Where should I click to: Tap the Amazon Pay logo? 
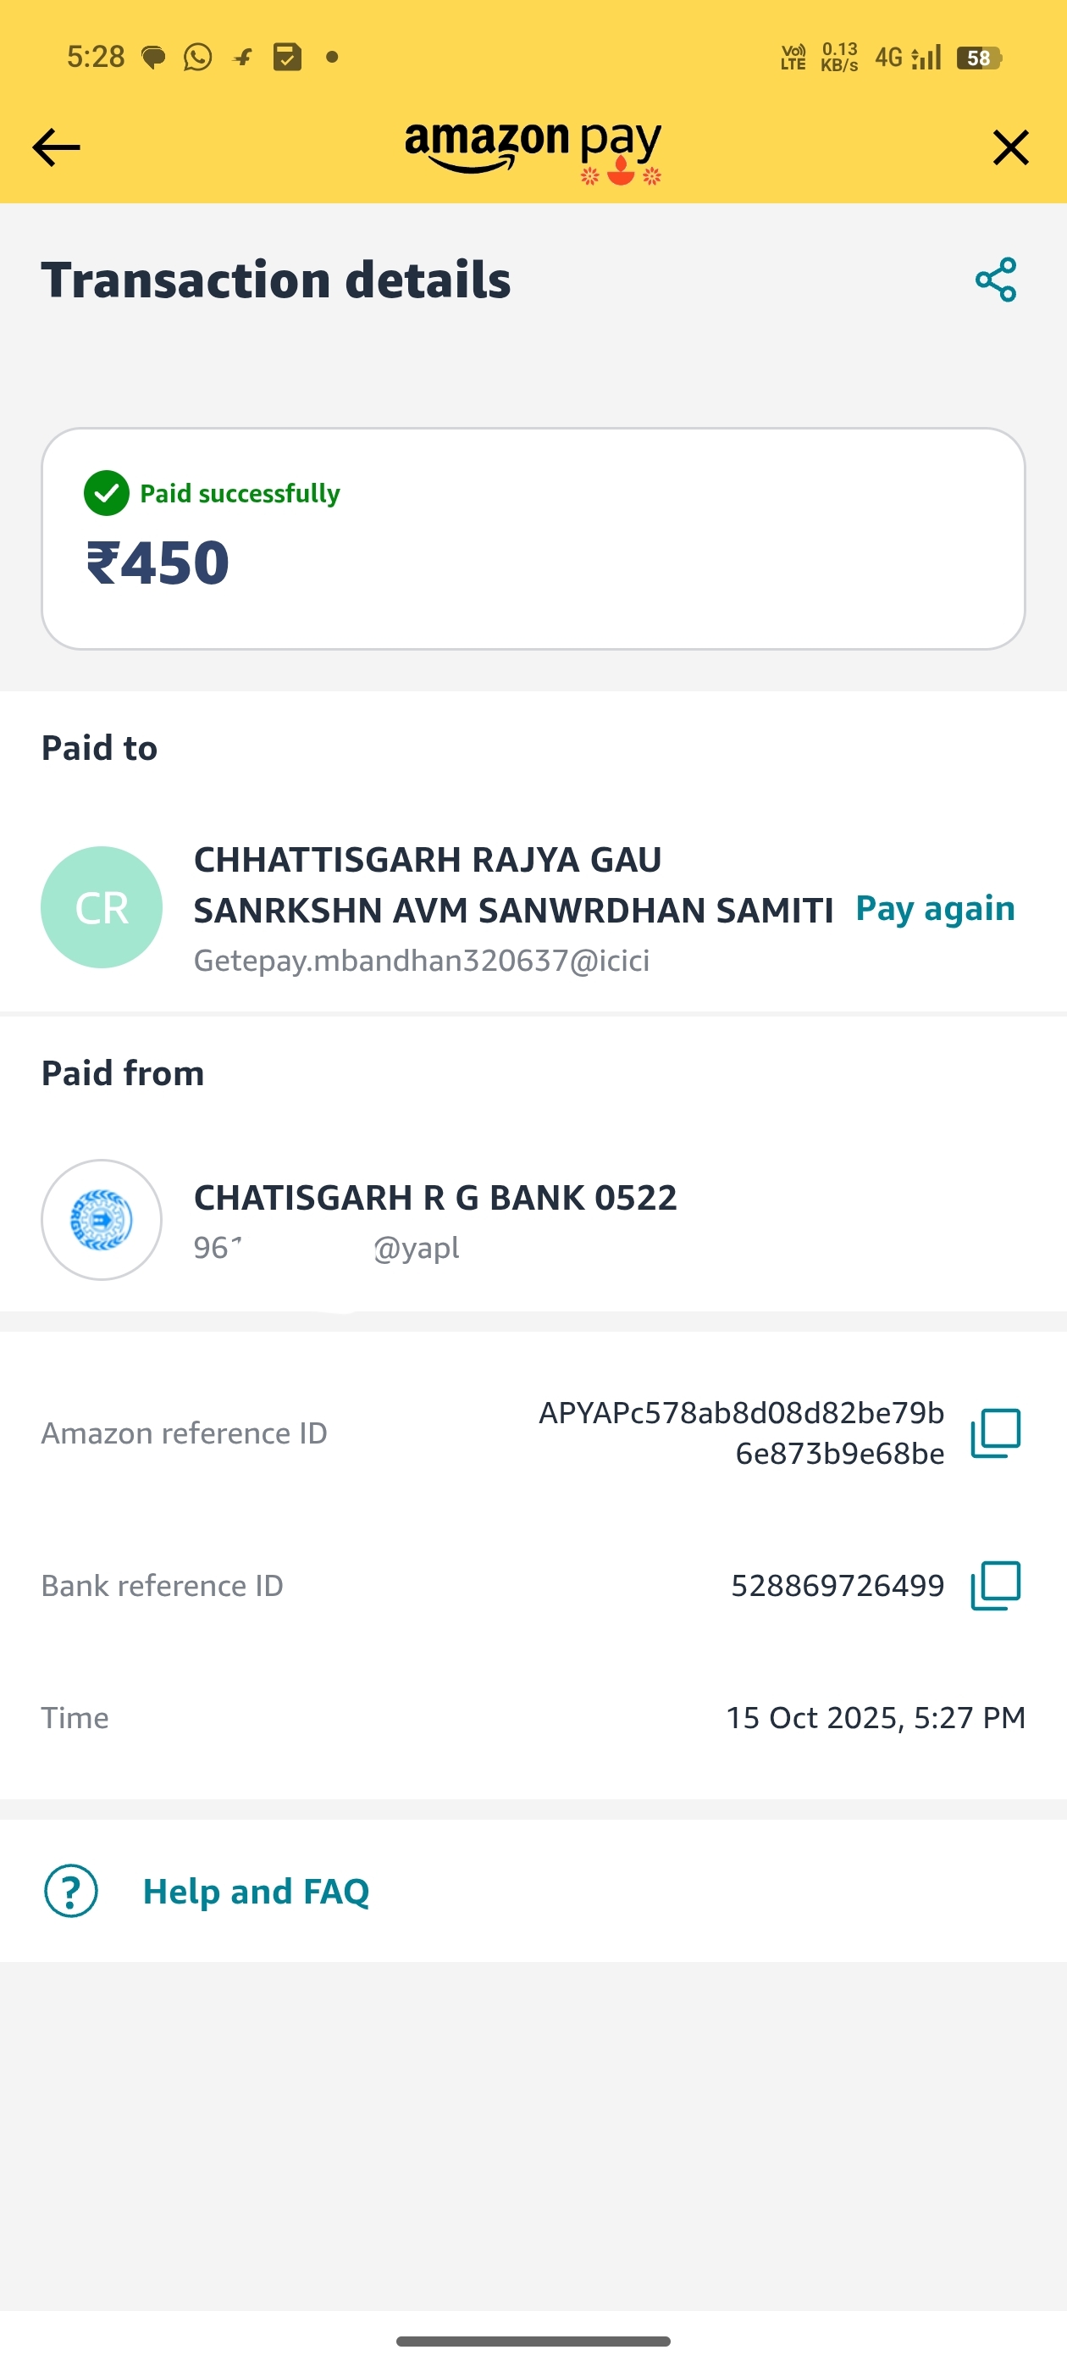(533, 147)
